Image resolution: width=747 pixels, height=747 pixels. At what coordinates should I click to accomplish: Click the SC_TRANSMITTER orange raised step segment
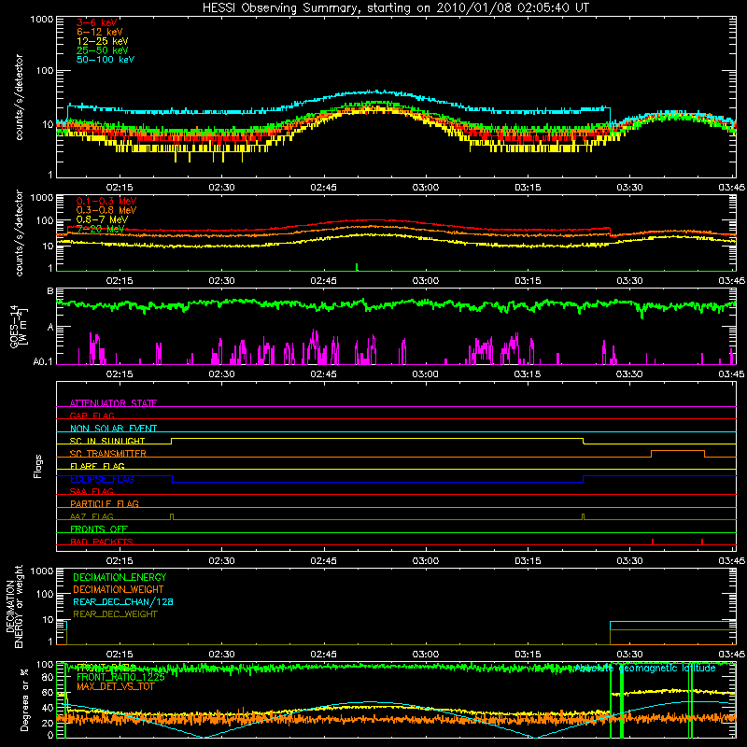click(x=678, y=451)
